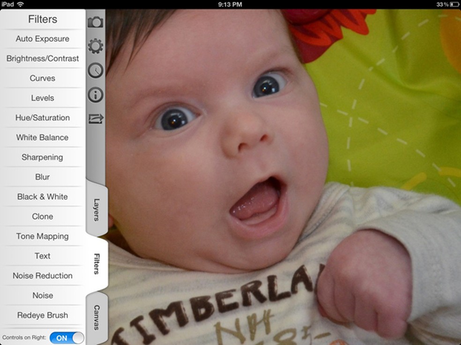Choose Black & White filter

click(x=43, y=196)
